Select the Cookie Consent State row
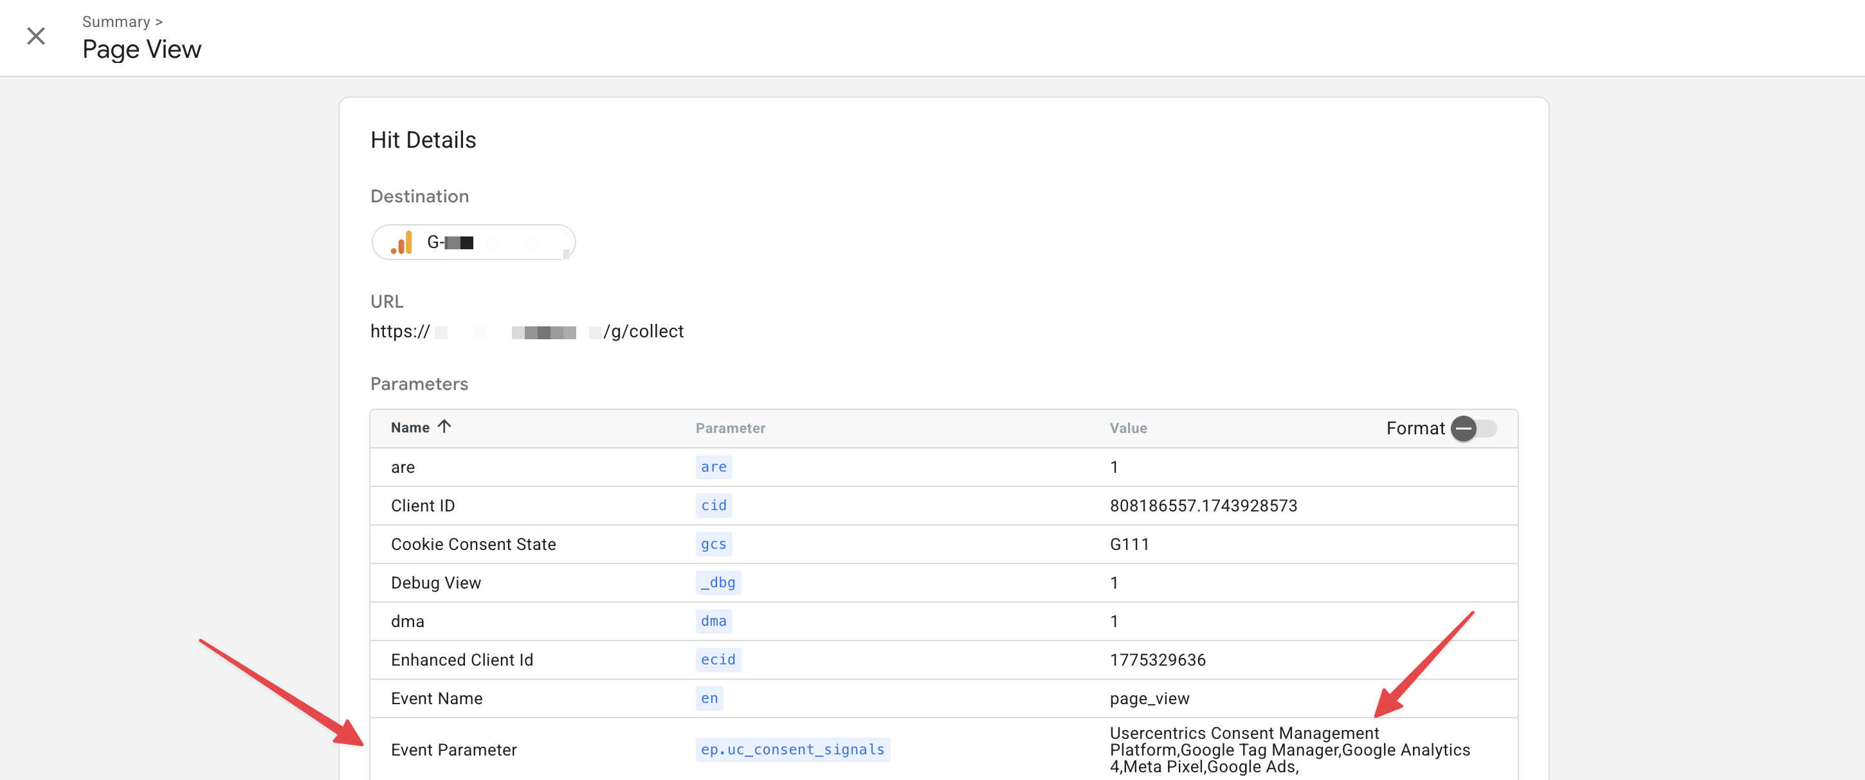This screenshot has width=1865, height=780. [x=943, y=544]
